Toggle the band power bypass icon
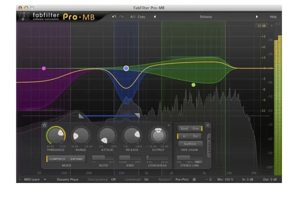The height and width of the screenshot is (197, 292). 44,125
